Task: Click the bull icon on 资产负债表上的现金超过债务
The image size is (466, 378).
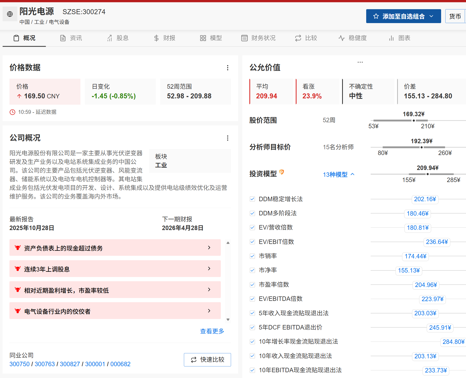Action: (18, 248)
